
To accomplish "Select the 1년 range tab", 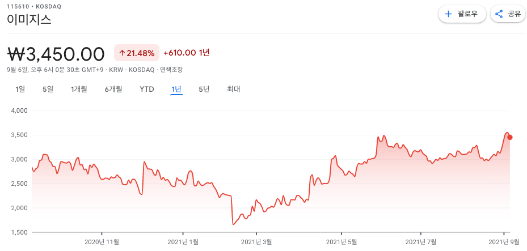I will coord(176,90).
